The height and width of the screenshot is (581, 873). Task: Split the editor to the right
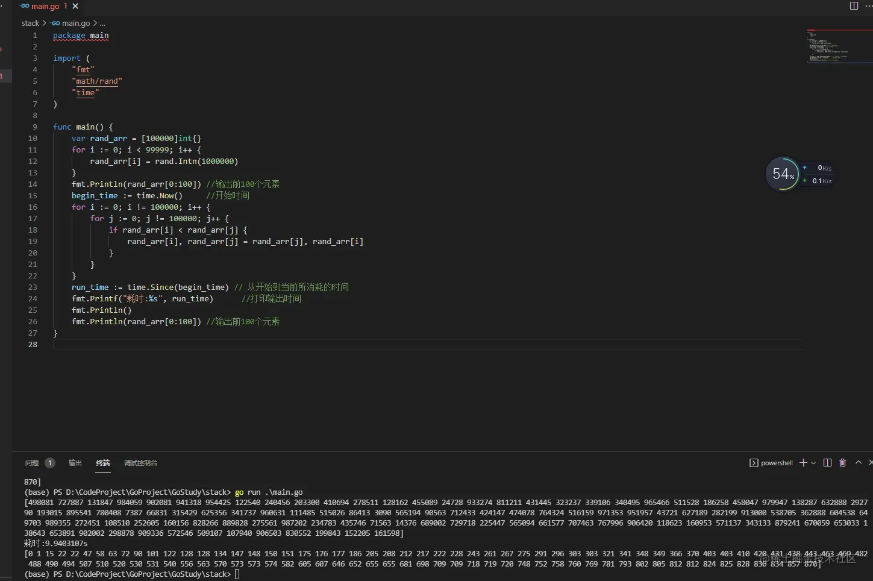pos(854,6)
